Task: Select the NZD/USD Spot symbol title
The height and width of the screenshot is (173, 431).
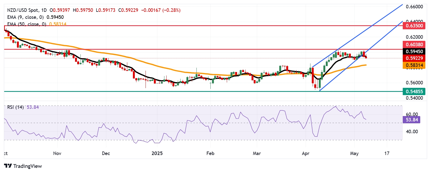Action: [23, 10]
